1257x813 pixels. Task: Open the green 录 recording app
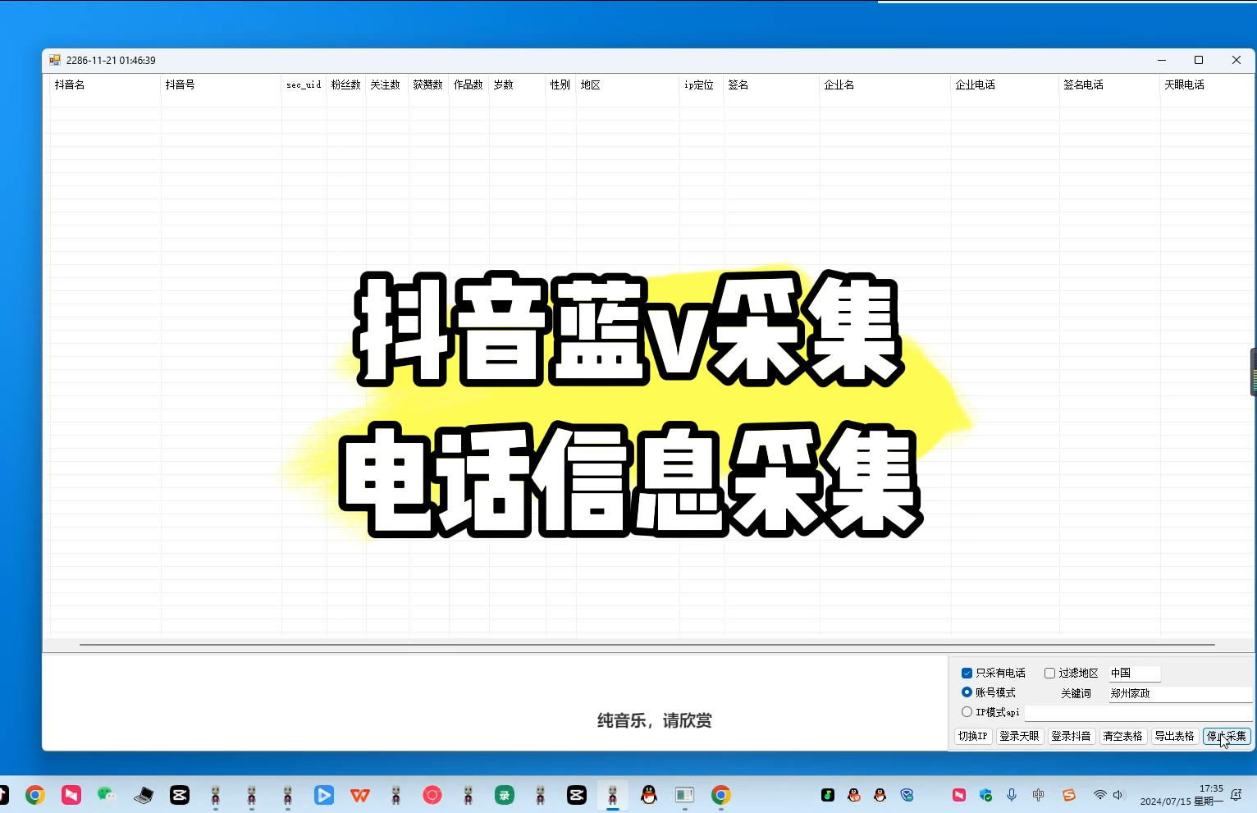[505, 794]
